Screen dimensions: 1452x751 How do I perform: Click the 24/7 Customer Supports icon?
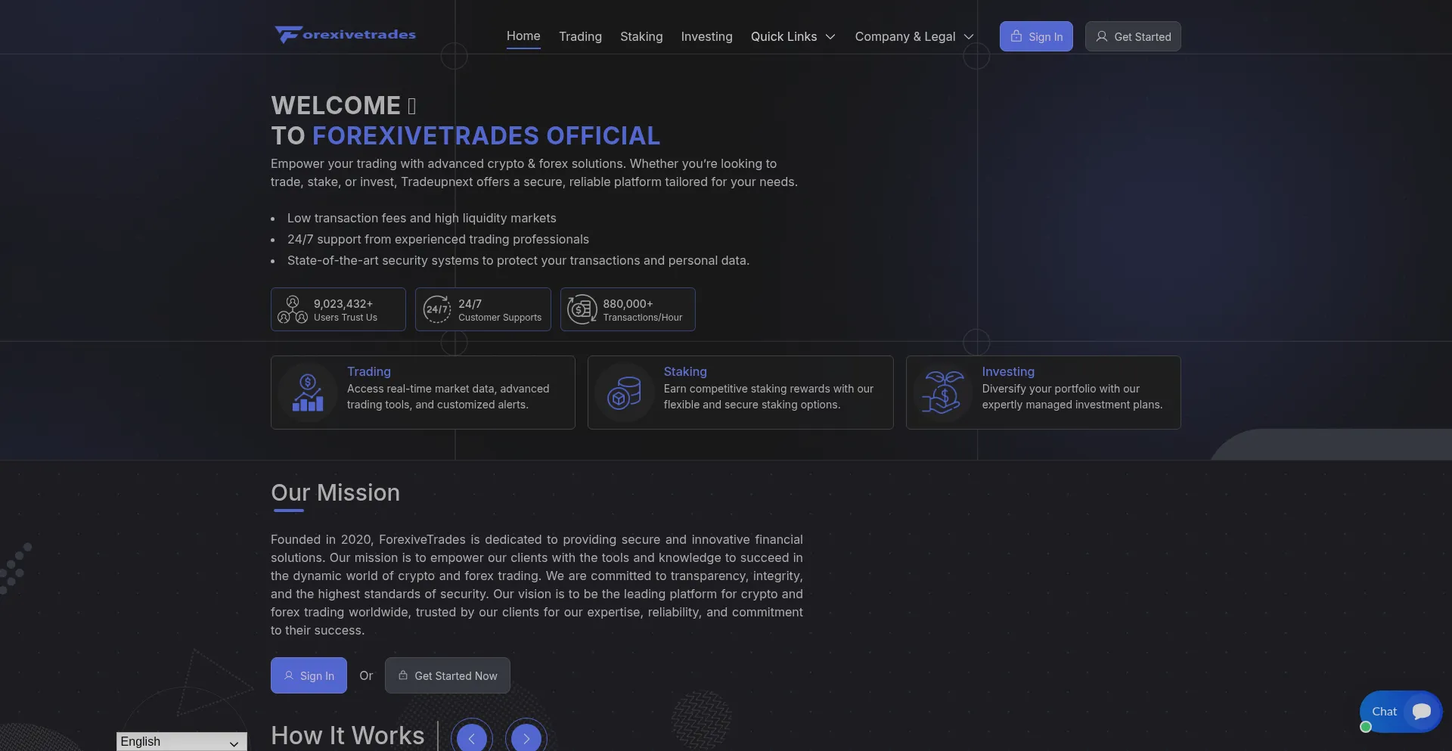437,309
